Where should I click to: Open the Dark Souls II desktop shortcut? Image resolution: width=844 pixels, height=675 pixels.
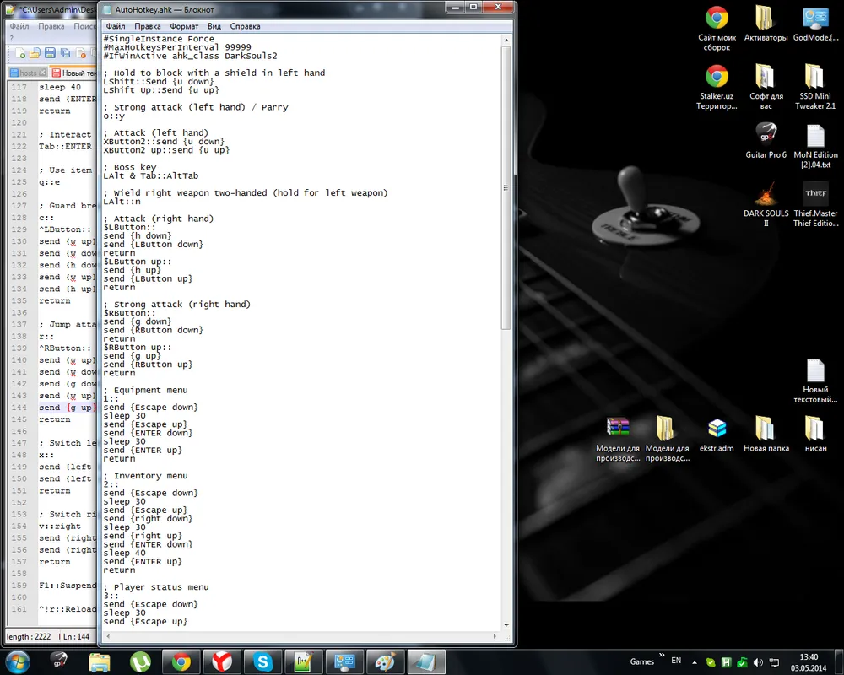(x=766, y=201)
